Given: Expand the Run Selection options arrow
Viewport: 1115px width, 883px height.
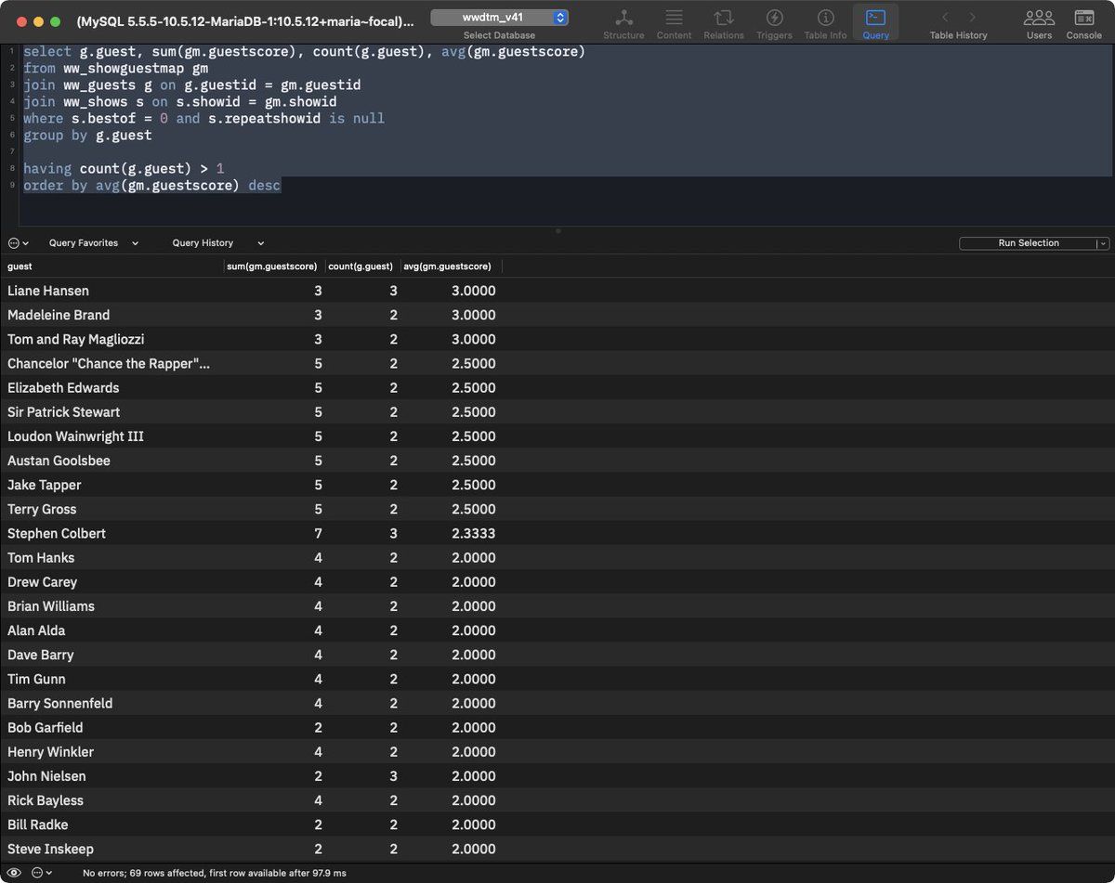Looking at the screenshot, I should [1103, 243].
